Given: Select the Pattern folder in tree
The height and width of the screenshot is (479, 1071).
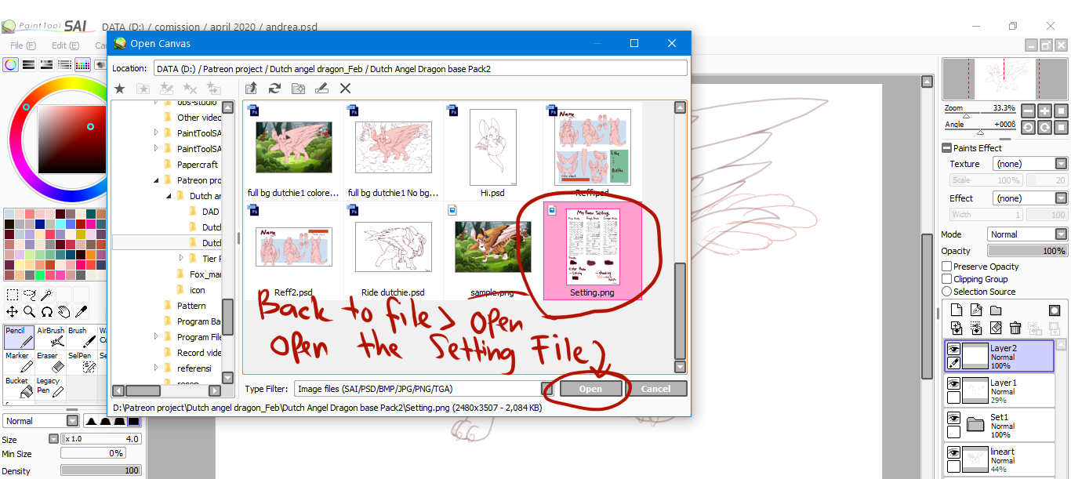Looking at the screenshot, I should tap(191, 306).
